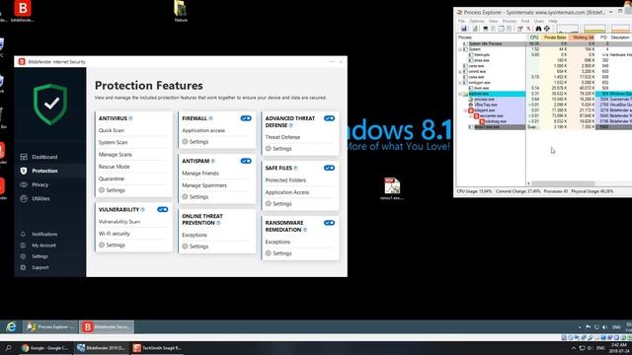Open Help menu in Process Explorer
632x355 pixels.
[x=553, y=21]
